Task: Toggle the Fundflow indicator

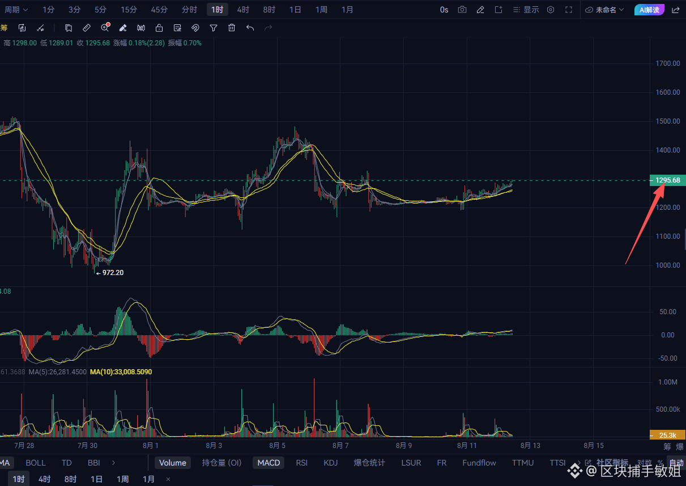Action: pyautogui.click(x=479, y=463)
